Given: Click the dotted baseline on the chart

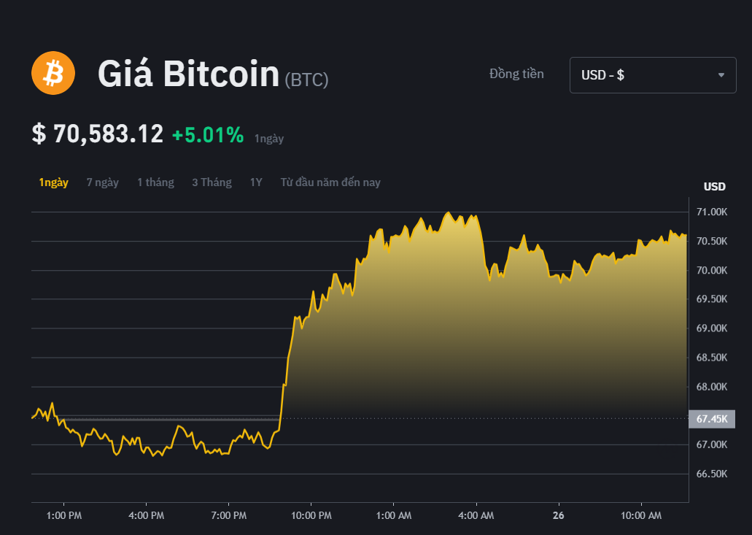Looking at the screenshot, I should pos(438,418).
